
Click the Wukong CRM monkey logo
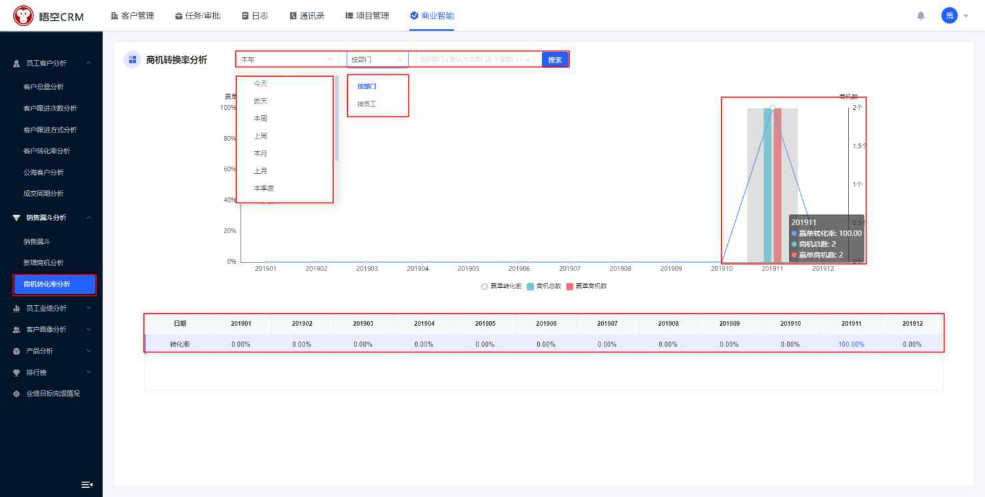click(x=24, y=16)
